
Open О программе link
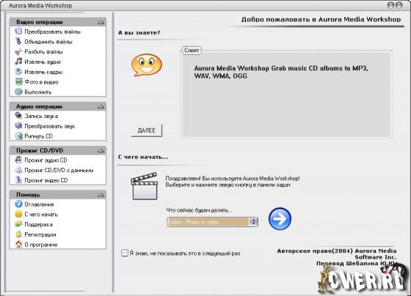click(41, 245)
